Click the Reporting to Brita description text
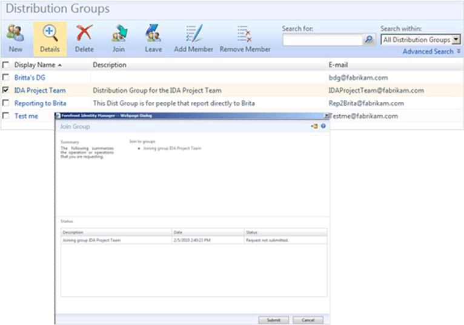 pos(174,103)
